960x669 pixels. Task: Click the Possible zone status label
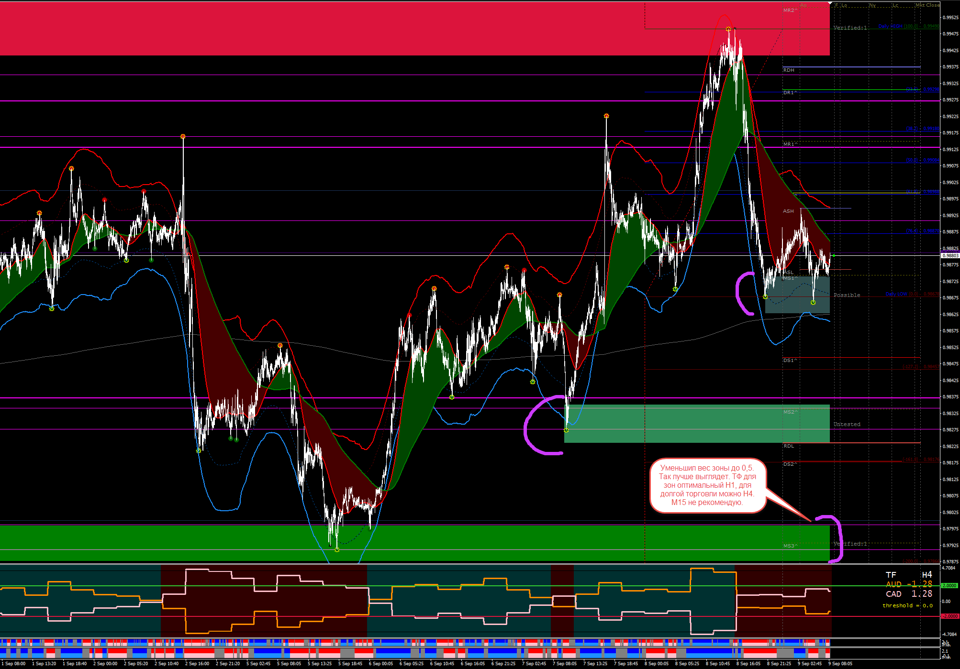(847, 295)
